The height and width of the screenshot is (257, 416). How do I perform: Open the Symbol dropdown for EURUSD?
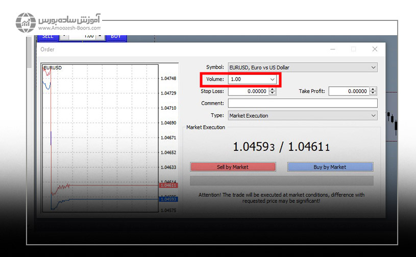pos(374,67)
